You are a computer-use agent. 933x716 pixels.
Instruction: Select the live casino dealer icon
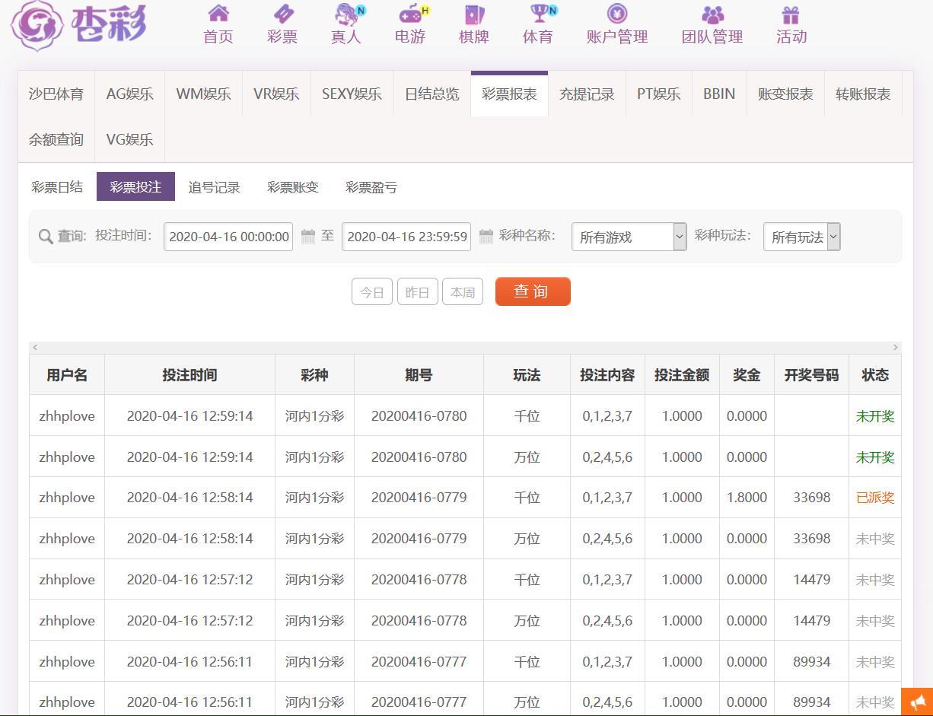click(347, 14)
